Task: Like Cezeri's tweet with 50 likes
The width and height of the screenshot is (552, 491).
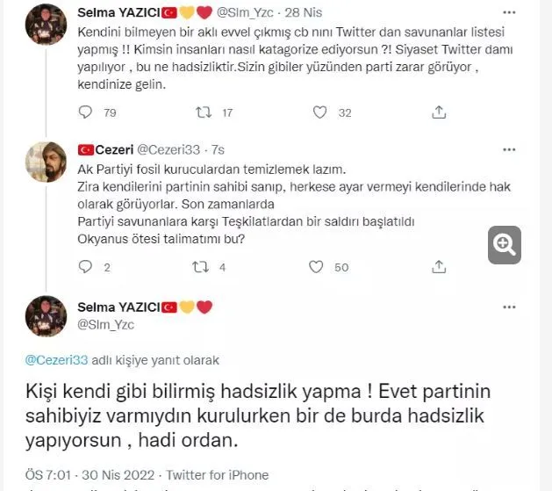Action: [x=316, y=267]
